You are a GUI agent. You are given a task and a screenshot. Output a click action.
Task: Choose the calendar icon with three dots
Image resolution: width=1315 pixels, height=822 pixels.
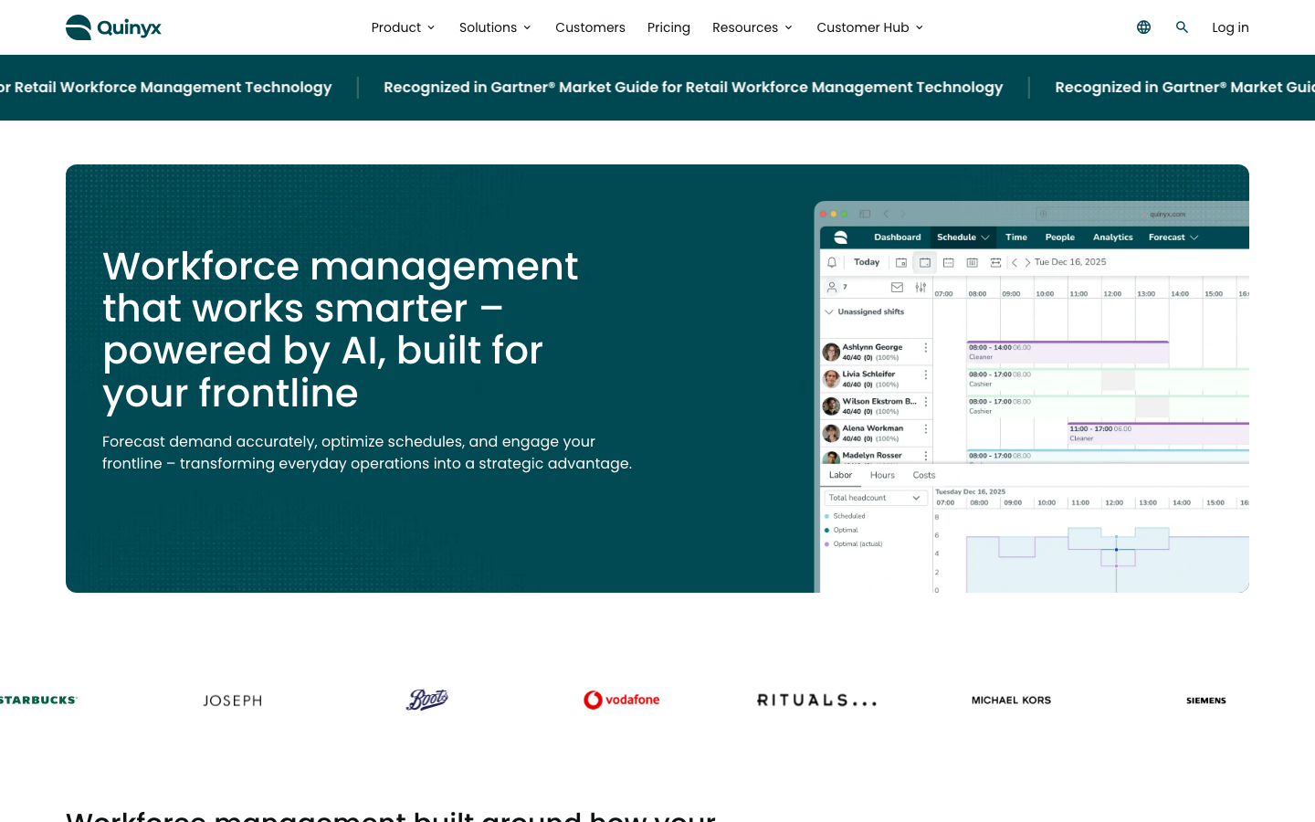pyautogui.click(x=949, y=262)
